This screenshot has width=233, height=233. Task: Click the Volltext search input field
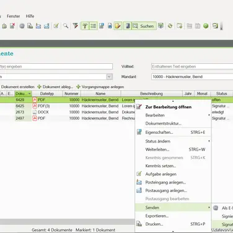[x=192, y=66]
